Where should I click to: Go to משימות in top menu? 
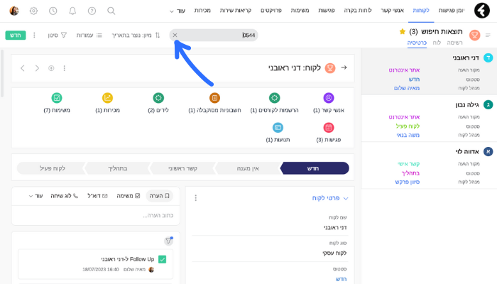click(300, 11)
